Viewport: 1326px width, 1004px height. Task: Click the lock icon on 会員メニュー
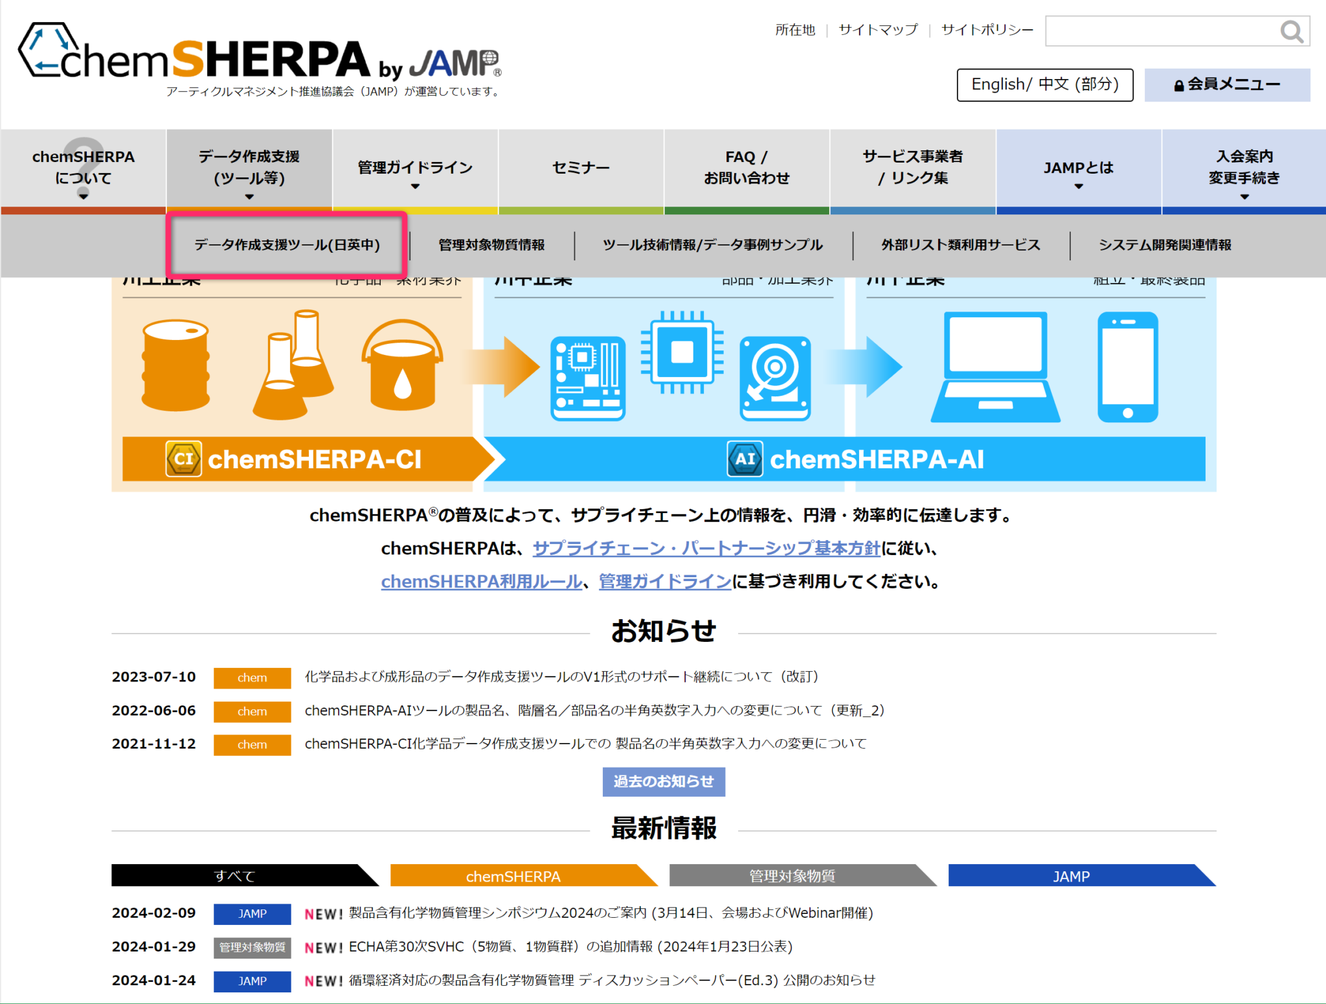1178,84
